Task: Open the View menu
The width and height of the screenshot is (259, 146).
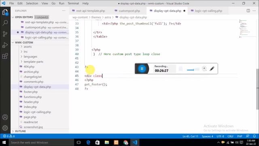Action: (45, 3)
